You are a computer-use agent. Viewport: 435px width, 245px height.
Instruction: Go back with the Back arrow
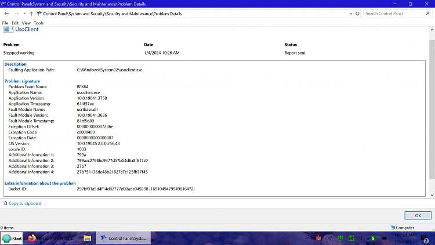tap(6, 13)
